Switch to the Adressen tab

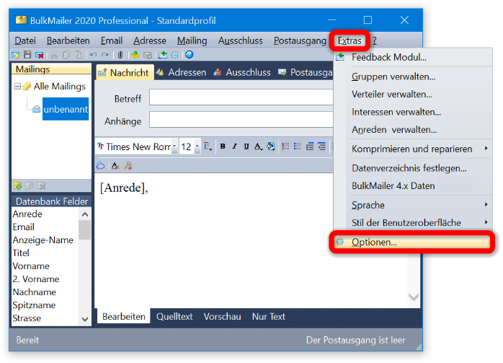[x=182, y=73]
